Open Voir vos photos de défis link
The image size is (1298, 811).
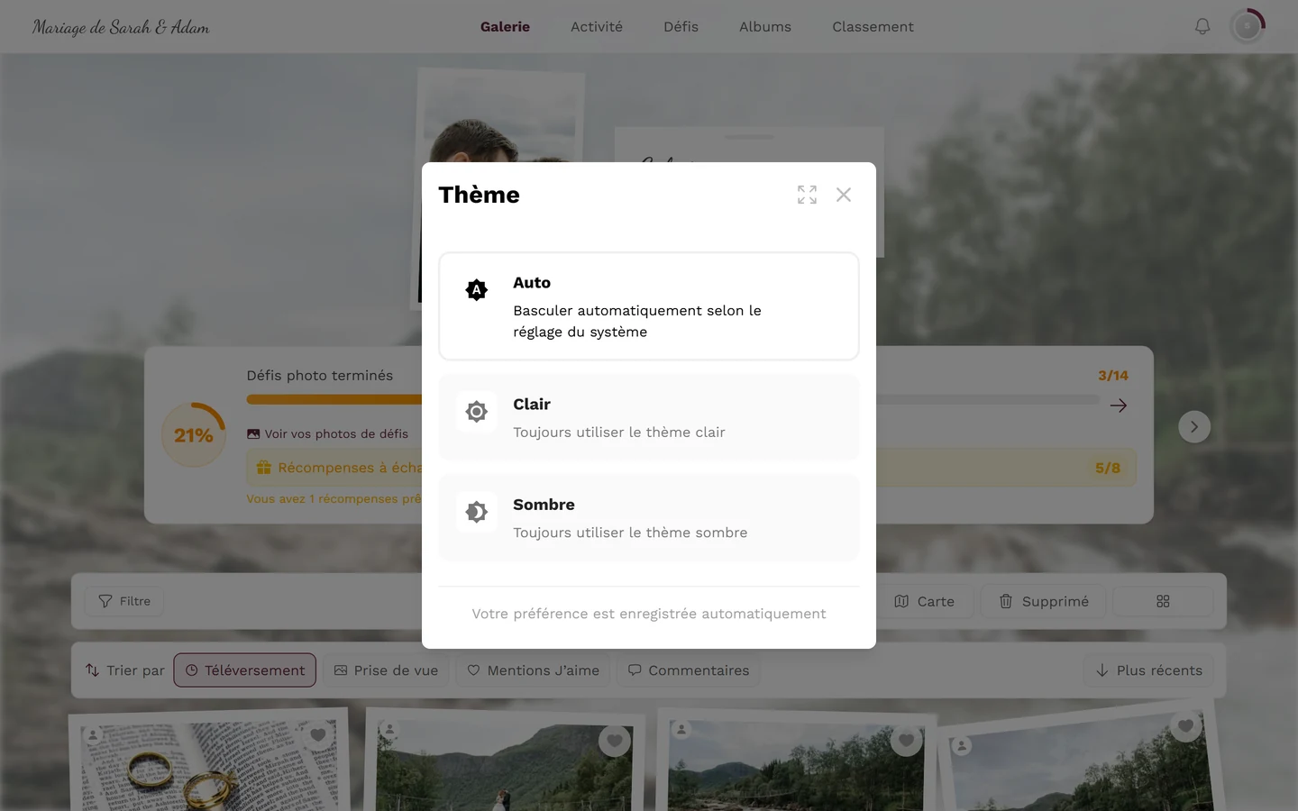click(x=327, y=434)
